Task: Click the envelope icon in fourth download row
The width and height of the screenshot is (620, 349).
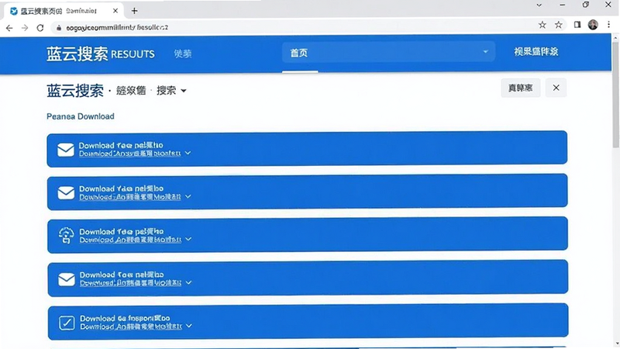Action: [67, 279]
